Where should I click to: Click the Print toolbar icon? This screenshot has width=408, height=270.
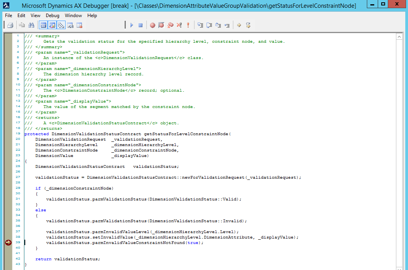pos(10,25)
